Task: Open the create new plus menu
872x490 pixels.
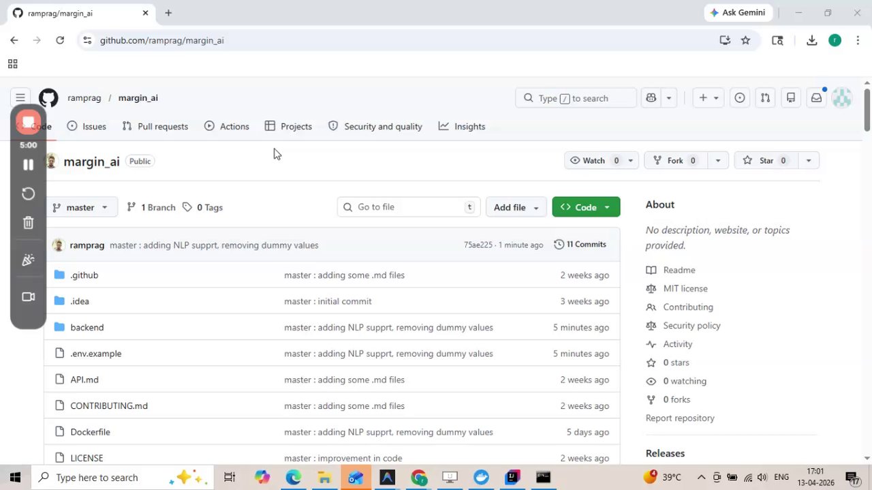Action: click(708, 98)
